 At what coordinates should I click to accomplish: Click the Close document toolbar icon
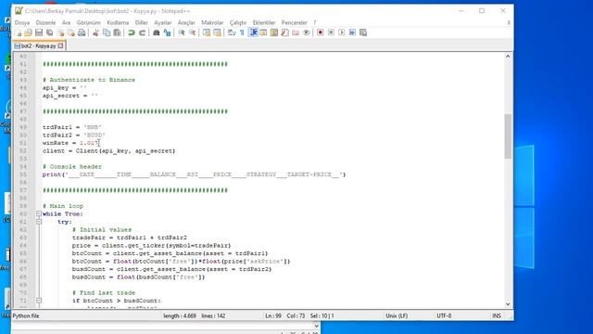pyautogui.click(x=60, y=33)
